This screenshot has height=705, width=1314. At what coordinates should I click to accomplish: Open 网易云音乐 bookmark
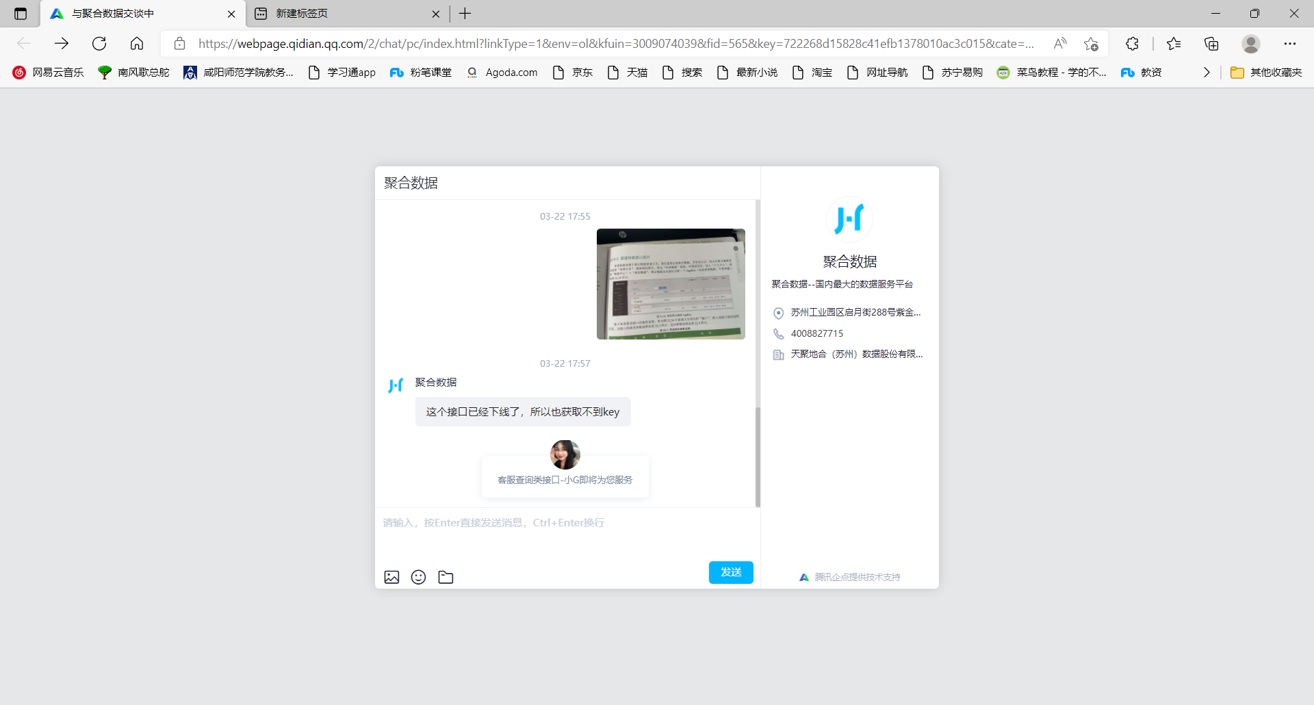point(48,73)
